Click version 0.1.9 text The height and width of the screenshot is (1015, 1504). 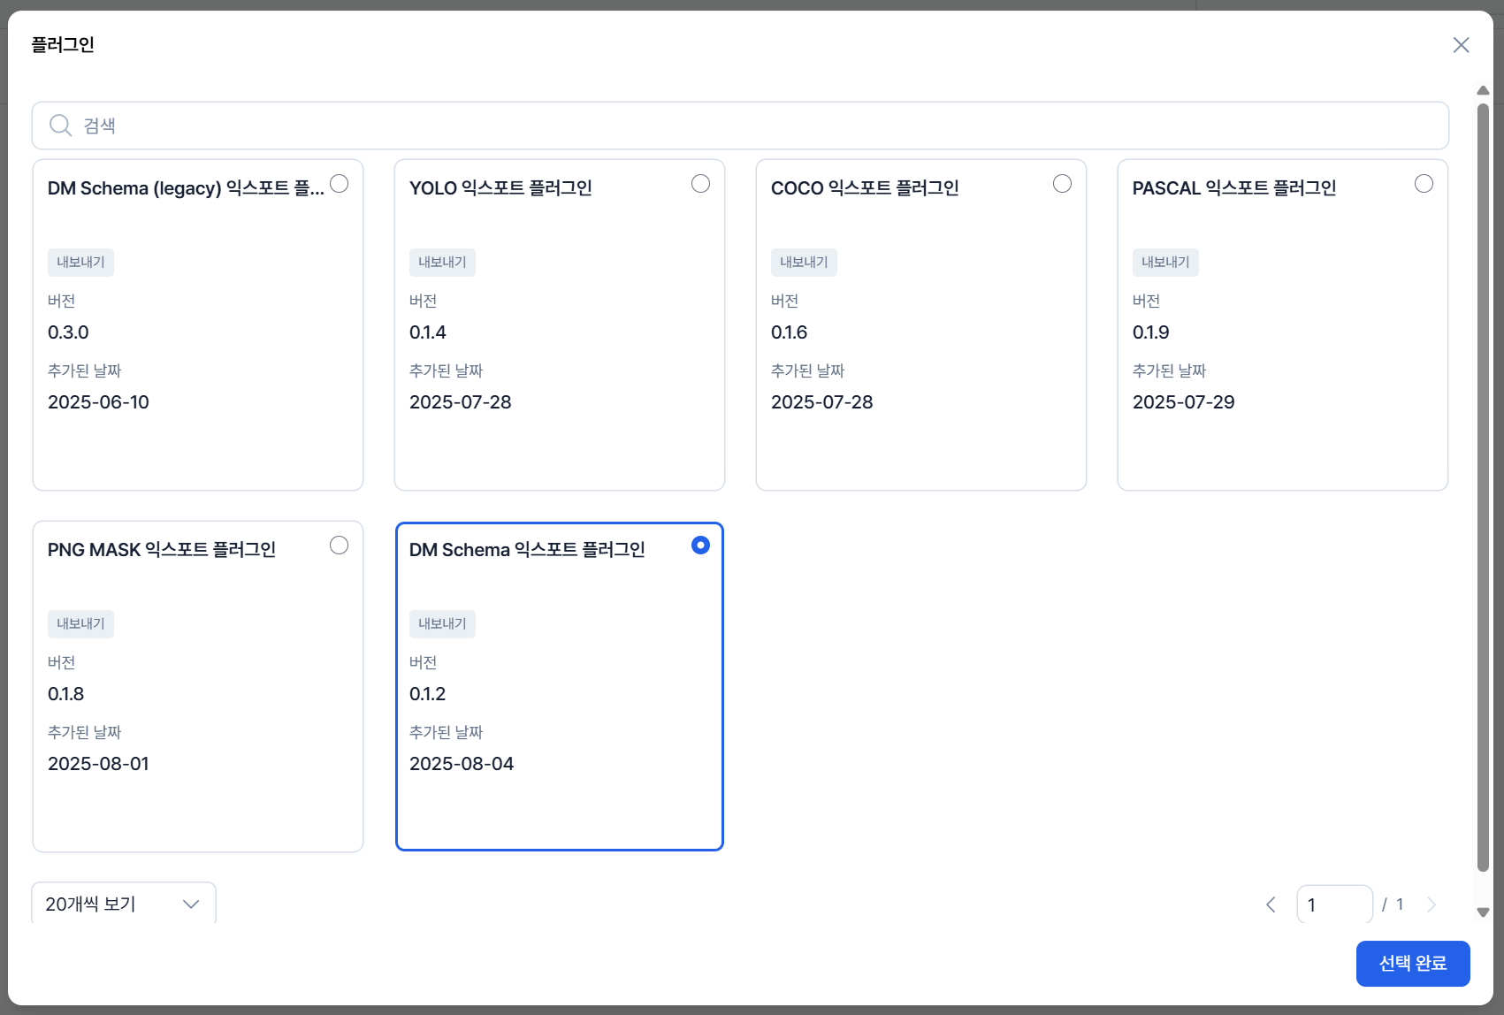(x=1151, y=332)
